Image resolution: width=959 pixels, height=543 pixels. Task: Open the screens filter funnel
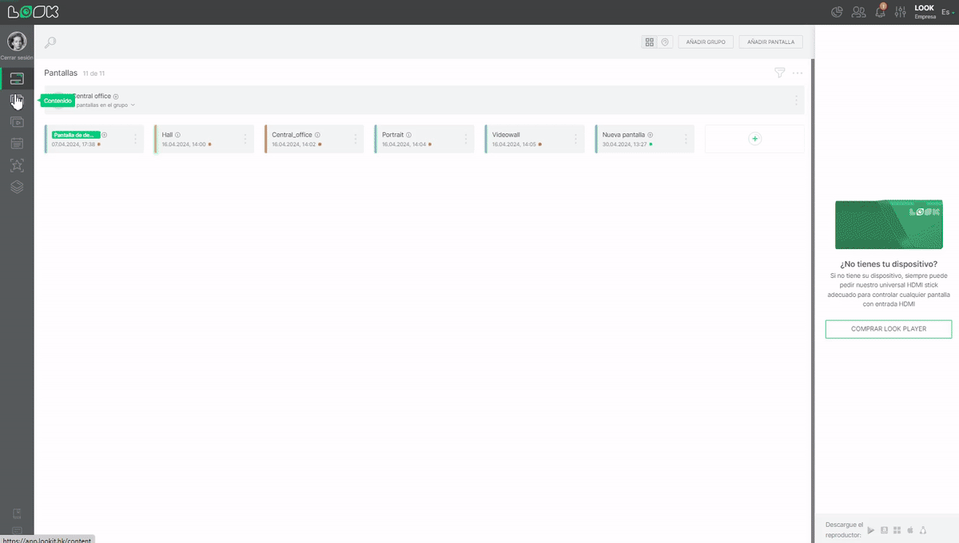pyautogui.click(x=780, y=73)
